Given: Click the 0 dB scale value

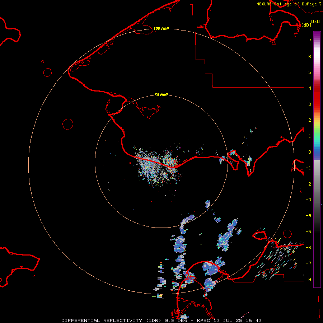Looking at the screenshot, I should 310,152.
